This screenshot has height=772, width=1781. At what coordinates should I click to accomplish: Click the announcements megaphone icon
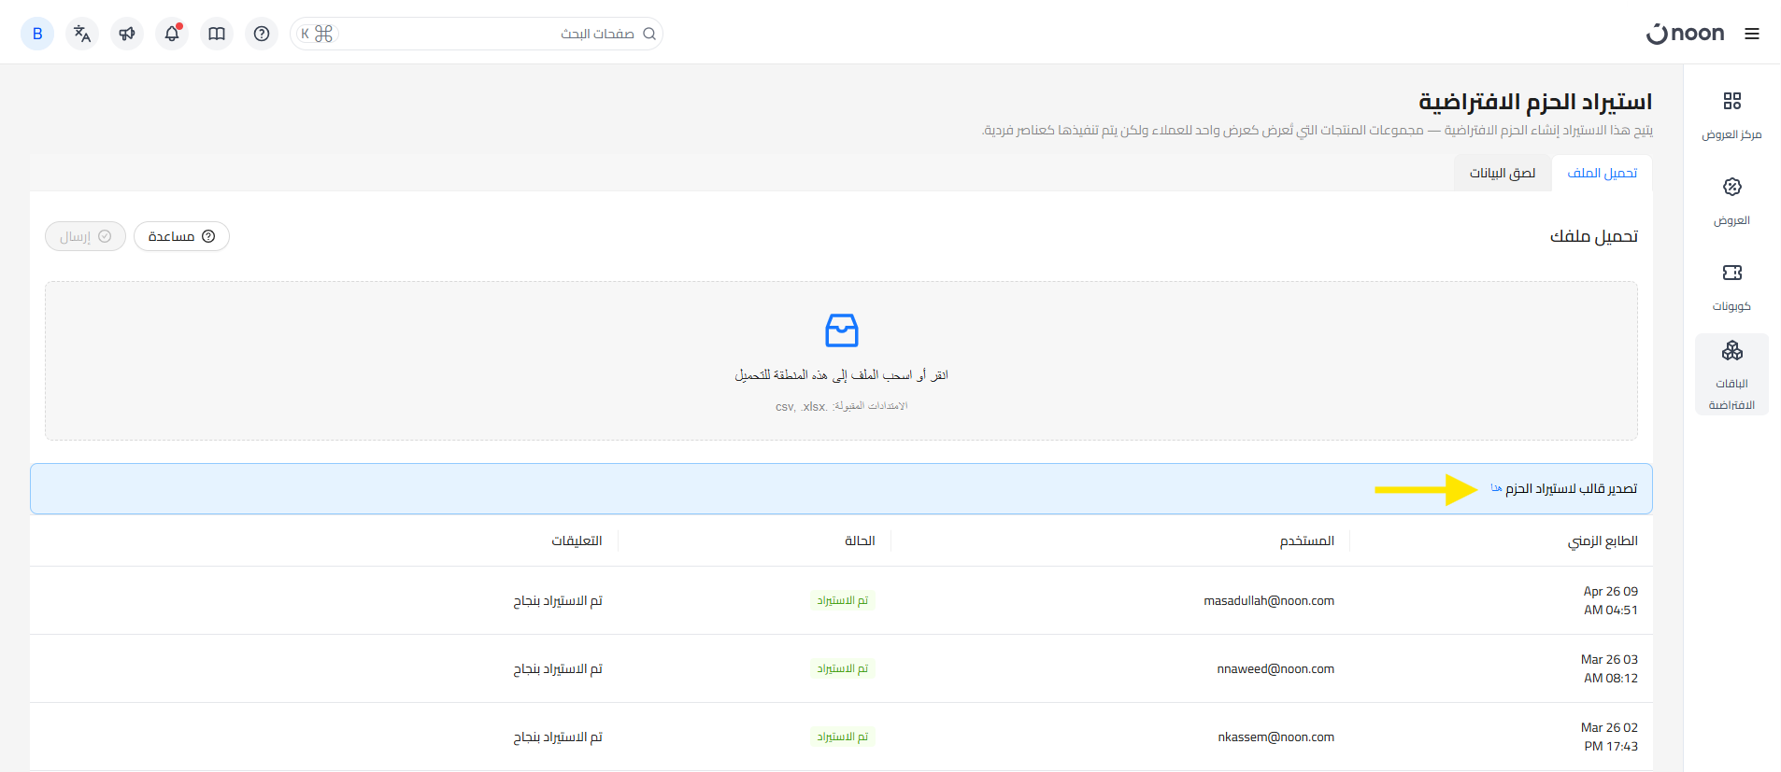tap(127, 34)
